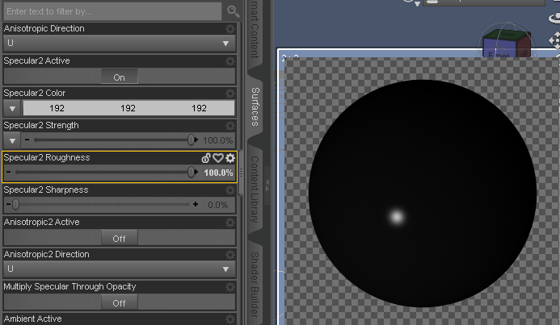Decrease Specular2 Roughness with minus
This screenshot has width=560, height=325.
coord(9,172)
